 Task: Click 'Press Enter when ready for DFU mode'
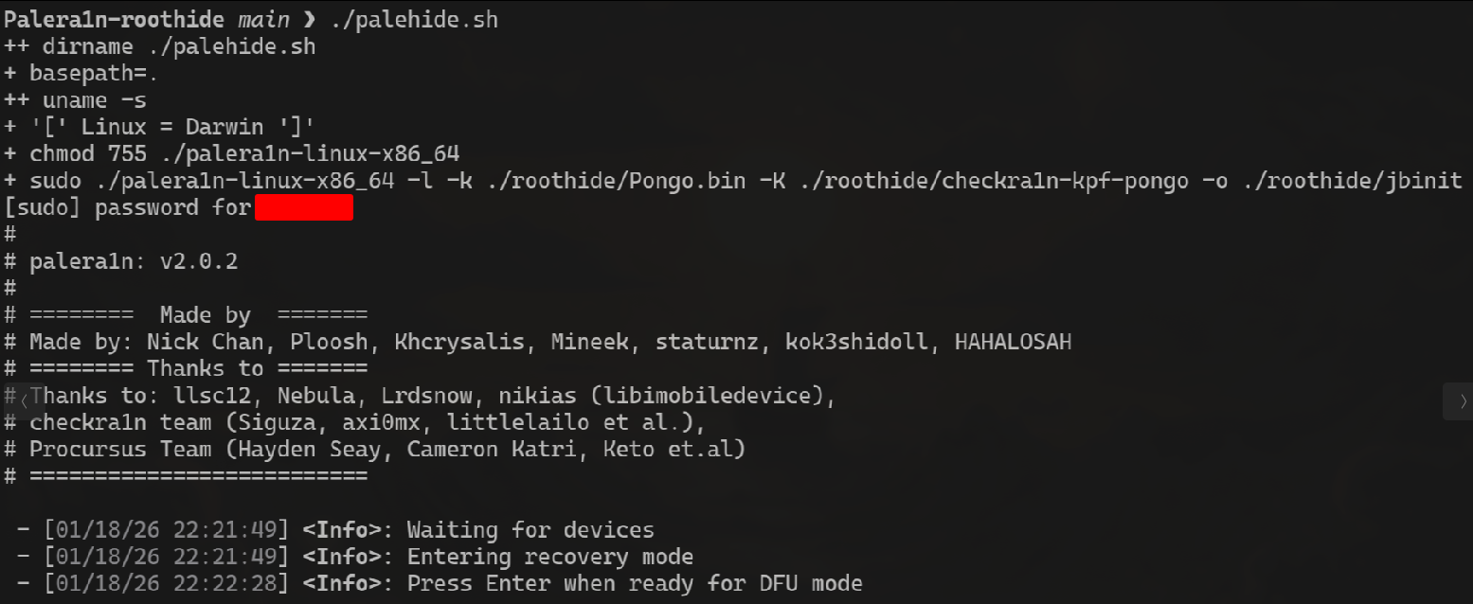click(x=634, y=583)
